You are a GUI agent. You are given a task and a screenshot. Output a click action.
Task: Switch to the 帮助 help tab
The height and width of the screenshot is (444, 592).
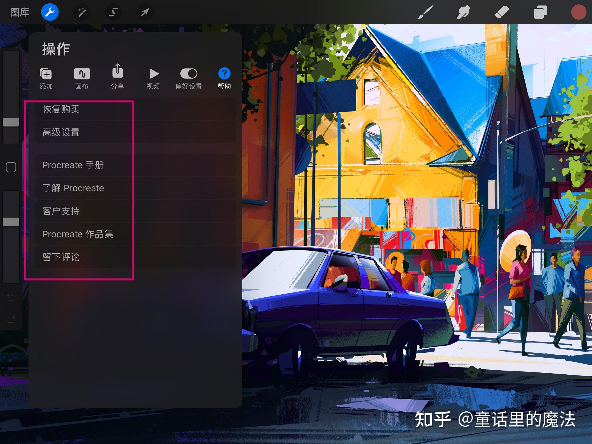224,78
